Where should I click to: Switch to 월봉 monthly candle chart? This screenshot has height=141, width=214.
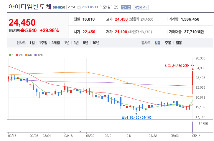coord(179,43)
